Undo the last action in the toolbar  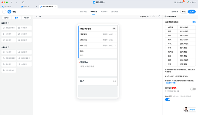tap(36, 16)
